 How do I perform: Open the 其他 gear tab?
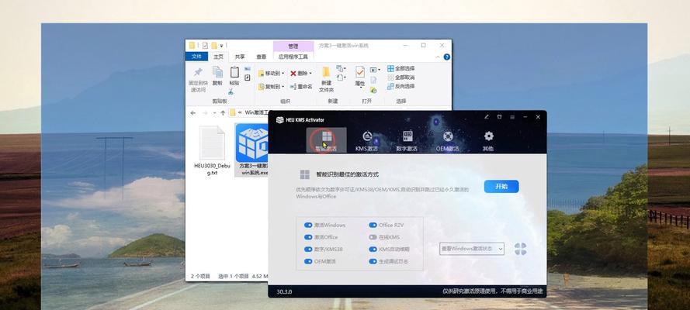[x=488, y=141]
